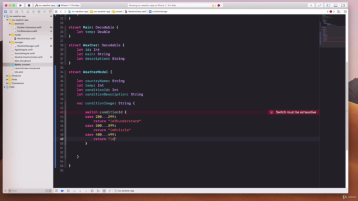The height and width of the screenshot is (201, 358).
Task: Open Main.storyboard in navigator
Action: [22, 61]
